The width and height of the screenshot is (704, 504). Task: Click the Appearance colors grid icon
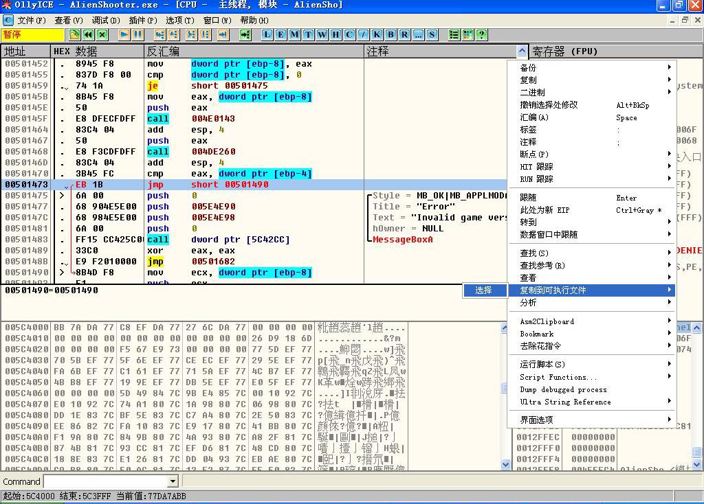pos(467,34)
